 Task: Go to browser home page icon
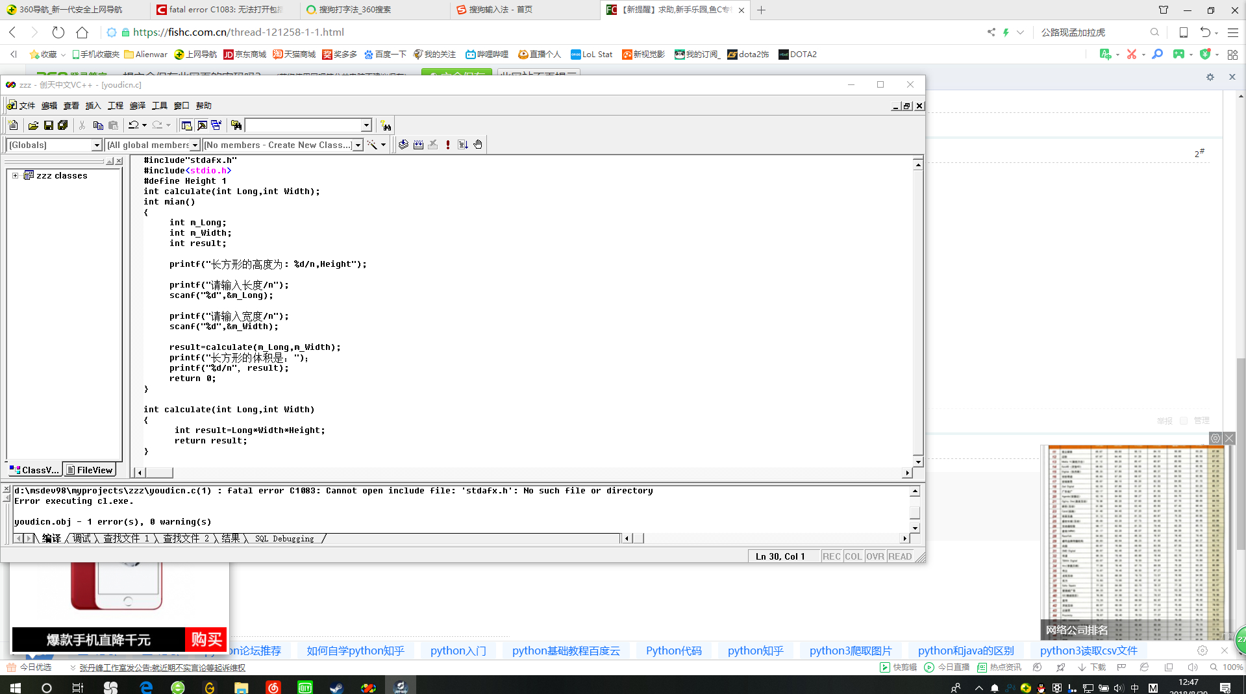[82, 32]
